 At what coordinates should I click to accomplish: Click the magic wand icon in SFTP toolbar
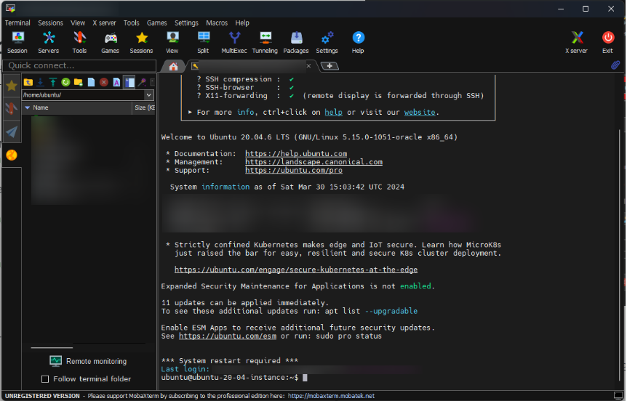(142, 82)
